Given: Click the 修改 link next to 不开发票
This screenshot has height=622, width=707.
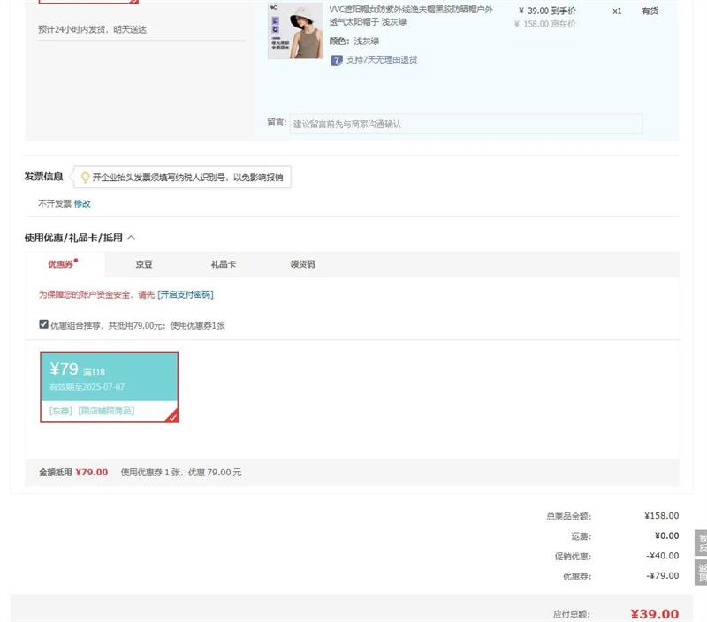Looking at the screenshot, I should 82,203.
